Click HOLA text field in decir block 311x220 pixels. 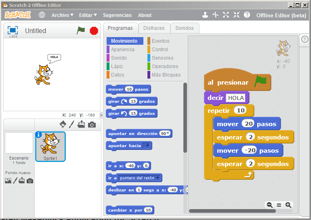235,98
